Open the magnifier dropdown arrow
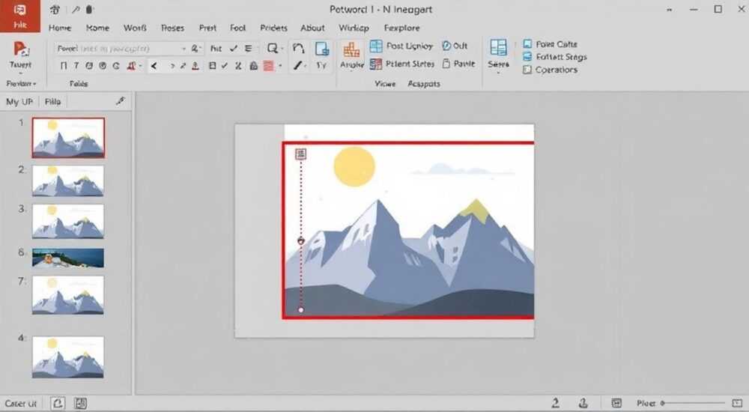The height and width of the screenshot is (412, 749). point(282,49)
